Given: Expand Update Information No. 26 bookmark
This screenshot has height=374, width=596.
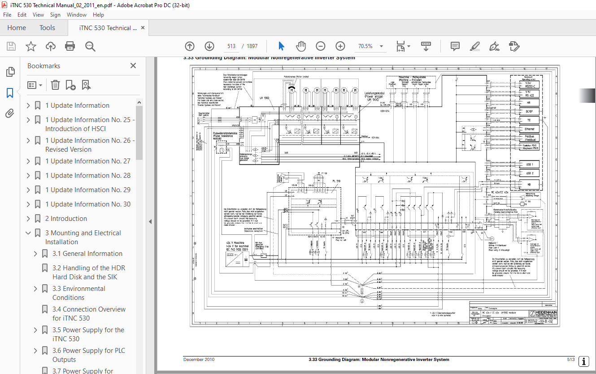Looking at the screenshot, I should [28, 141].
